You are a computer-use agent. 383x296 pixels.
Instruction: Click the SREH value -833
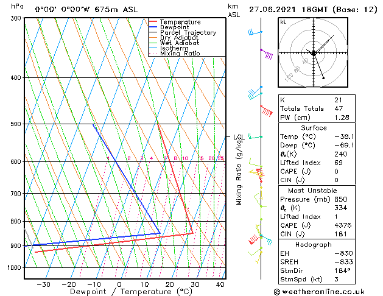[344, 262]
